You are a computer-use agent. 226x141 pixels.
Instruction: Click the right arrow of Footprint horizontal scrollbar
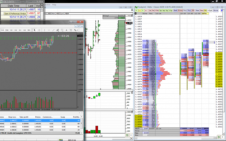pyautogui.click(x=216, y=138)
